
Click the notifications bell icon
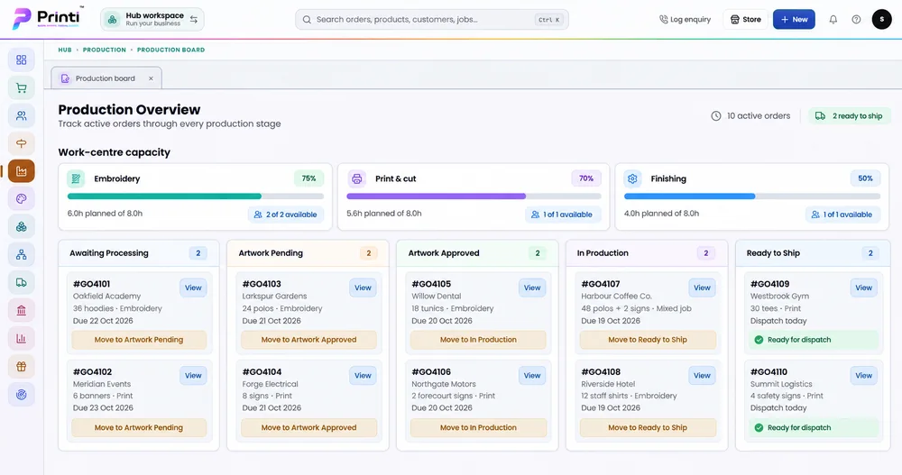coord(833,20)
